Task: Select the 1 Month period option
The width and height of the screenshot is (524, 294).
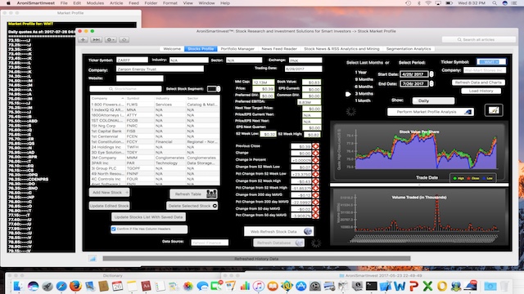Action: click(x=363, y=100)
